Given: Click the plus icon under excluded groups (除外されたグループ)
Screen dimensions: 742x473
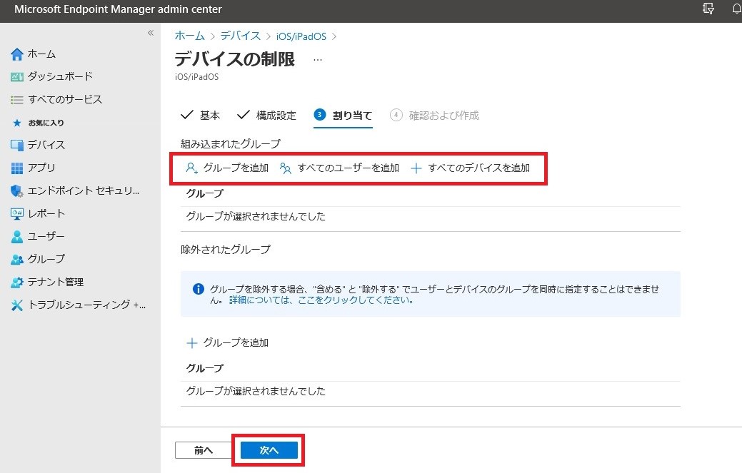Looking at the screenshot, I should (x=191, y=343).
